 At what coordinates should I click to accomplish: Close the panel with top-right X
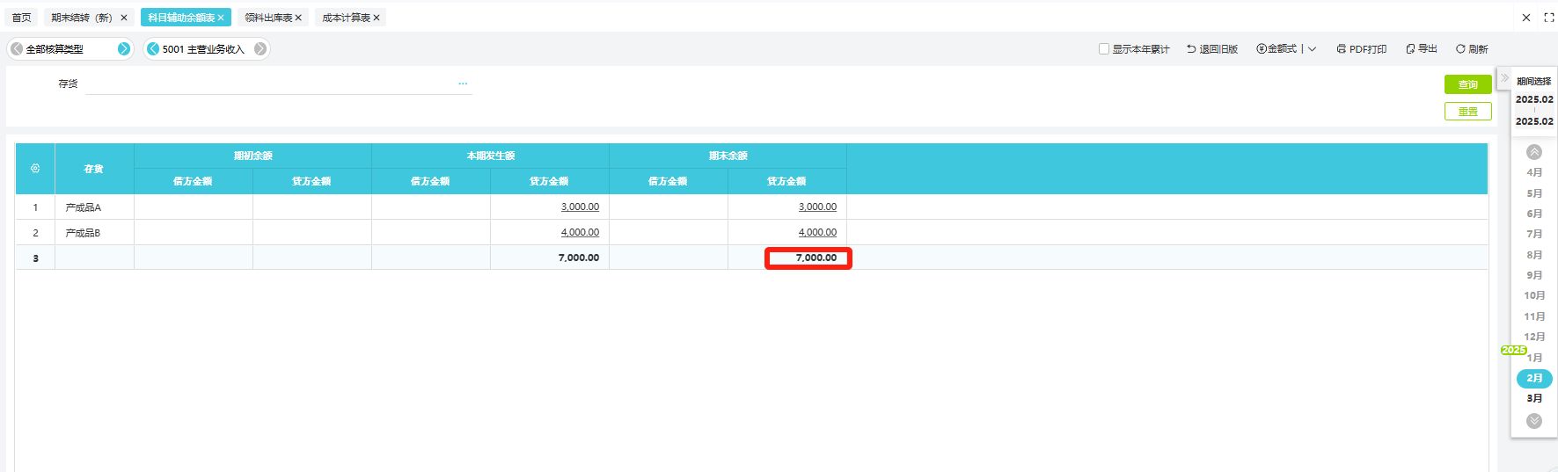(1526, 18)
